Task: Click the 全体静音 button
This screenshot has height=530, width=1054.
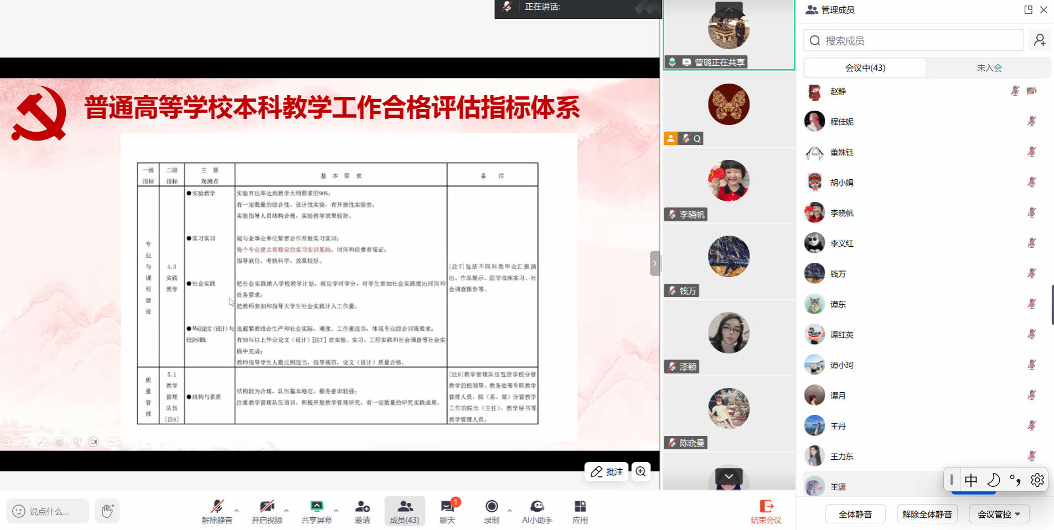Action: 855,514
